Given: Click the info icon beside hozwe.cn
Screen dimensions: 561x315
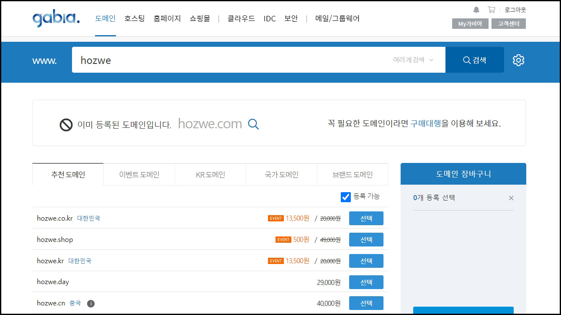Looking at the screenshot, I should pos(91,304).
